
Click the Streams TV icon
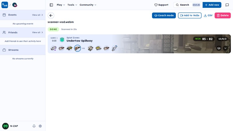coord(4,50)
